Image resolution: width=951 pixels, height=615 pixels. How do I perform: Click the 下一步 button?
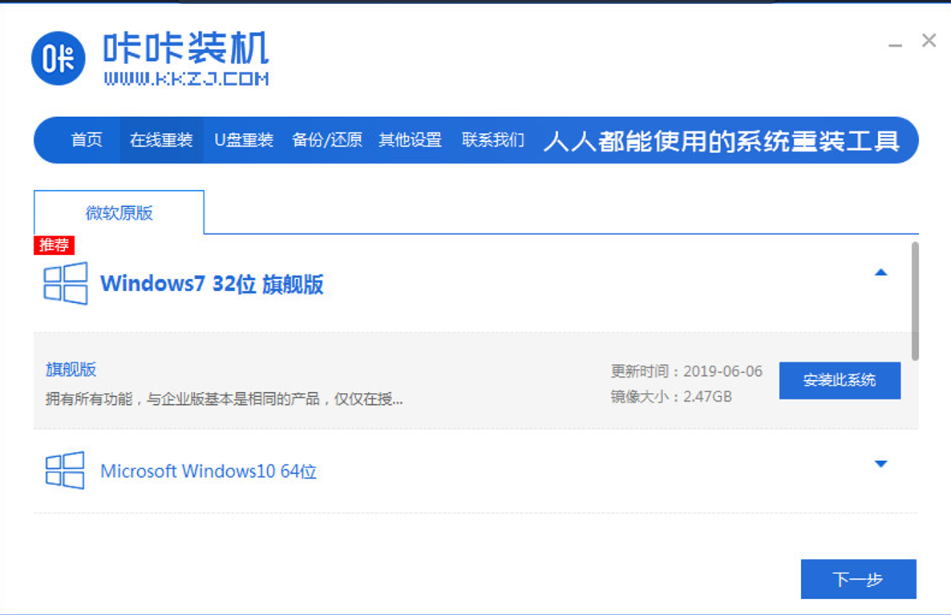coord(858,579)
